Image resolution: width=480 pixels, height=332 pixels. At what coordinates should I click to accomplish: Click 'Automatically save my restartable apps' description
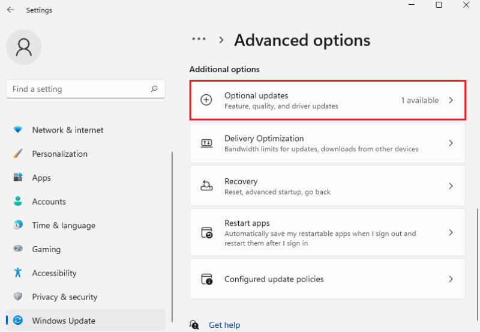(x=320, y=238)
